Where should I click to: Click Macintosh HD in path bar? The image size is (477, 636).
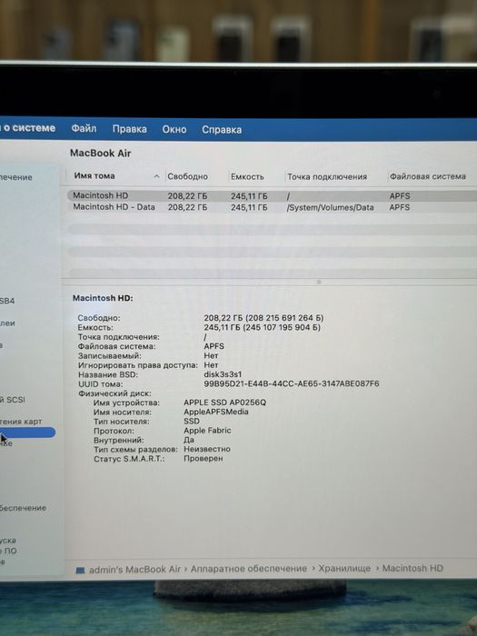pyautogui.click(x=412, y=568)
